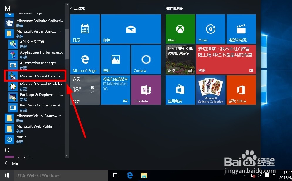
Task: Collapse the Microsoft Visual Basic folder chevron
Action: click(60, 31)
